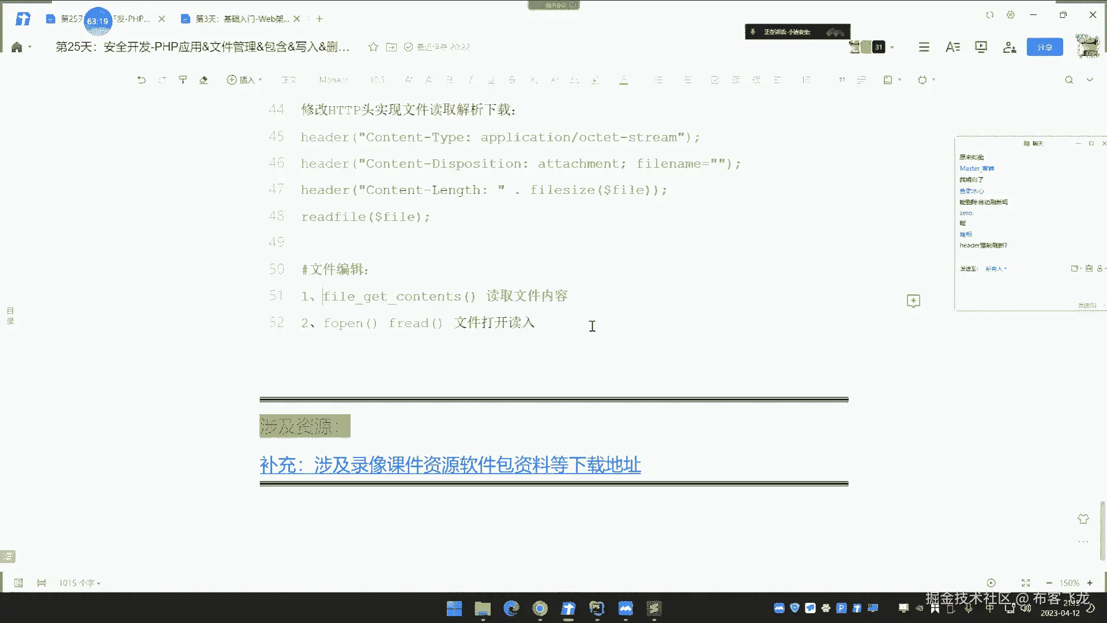1107x623 pixels.
Task: Toggle strikethrough formatting
Action: [x=512, y=80]
